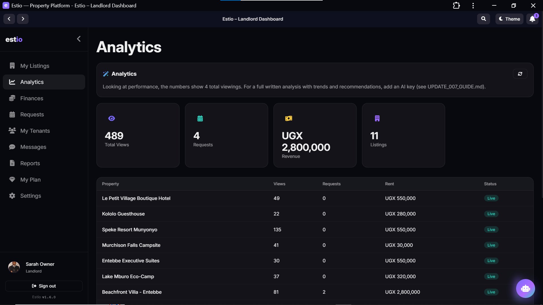Click views count 135 for Speke Resort
The image size is (543, 305).
[x=277, y=230]
